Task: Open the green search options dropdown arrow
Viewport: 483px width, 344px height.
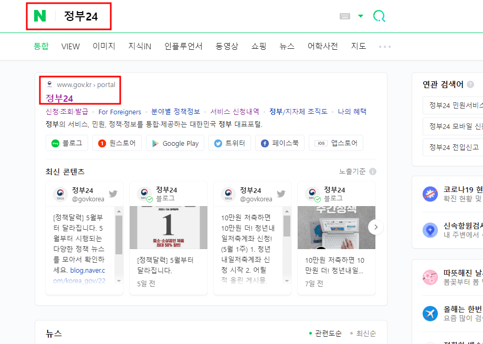Action: pos(360,16)
